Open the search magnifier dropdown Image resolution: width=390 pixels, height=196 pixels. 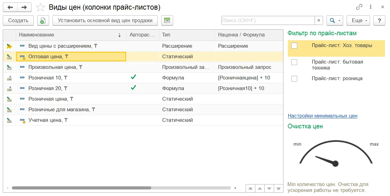point(335,21)
